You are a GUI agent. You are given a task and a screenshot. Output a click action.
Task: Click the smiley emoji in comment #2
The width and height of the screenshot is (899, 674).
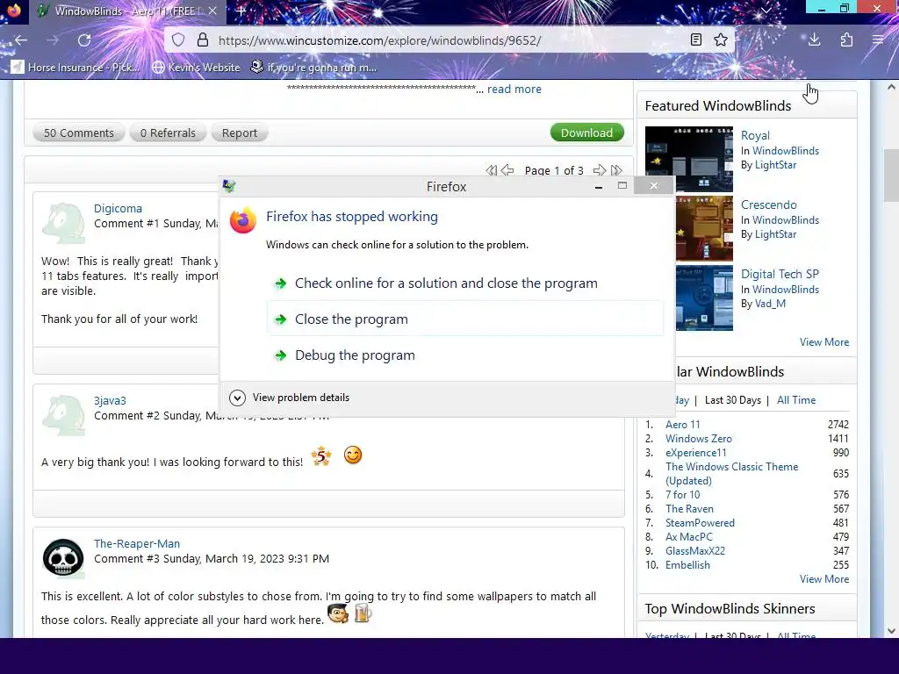click(353, 455)
